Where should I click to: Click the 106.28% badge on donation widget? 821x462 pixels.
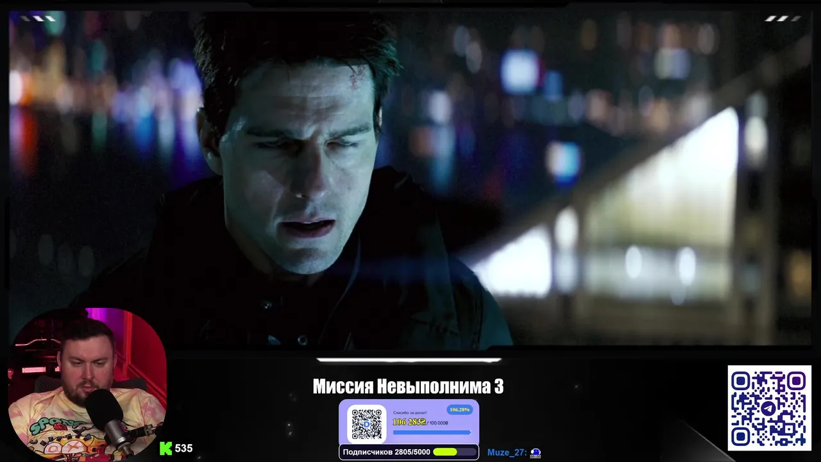[x=459, y=409]
